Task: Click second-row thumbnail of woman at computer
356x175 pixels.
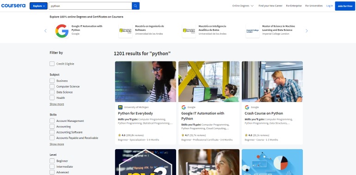Action: pos(209,162)
